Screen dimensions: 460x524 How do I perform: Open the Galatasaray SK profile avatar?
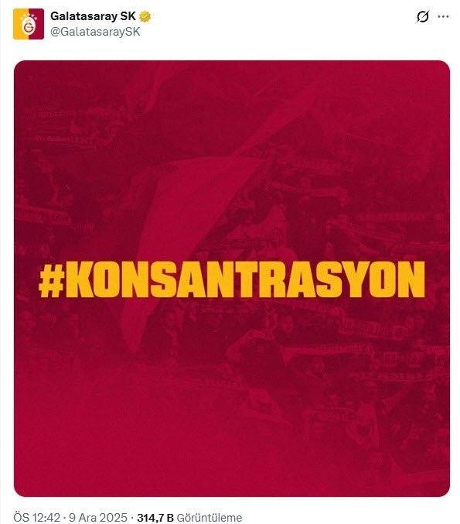(29, 24)
